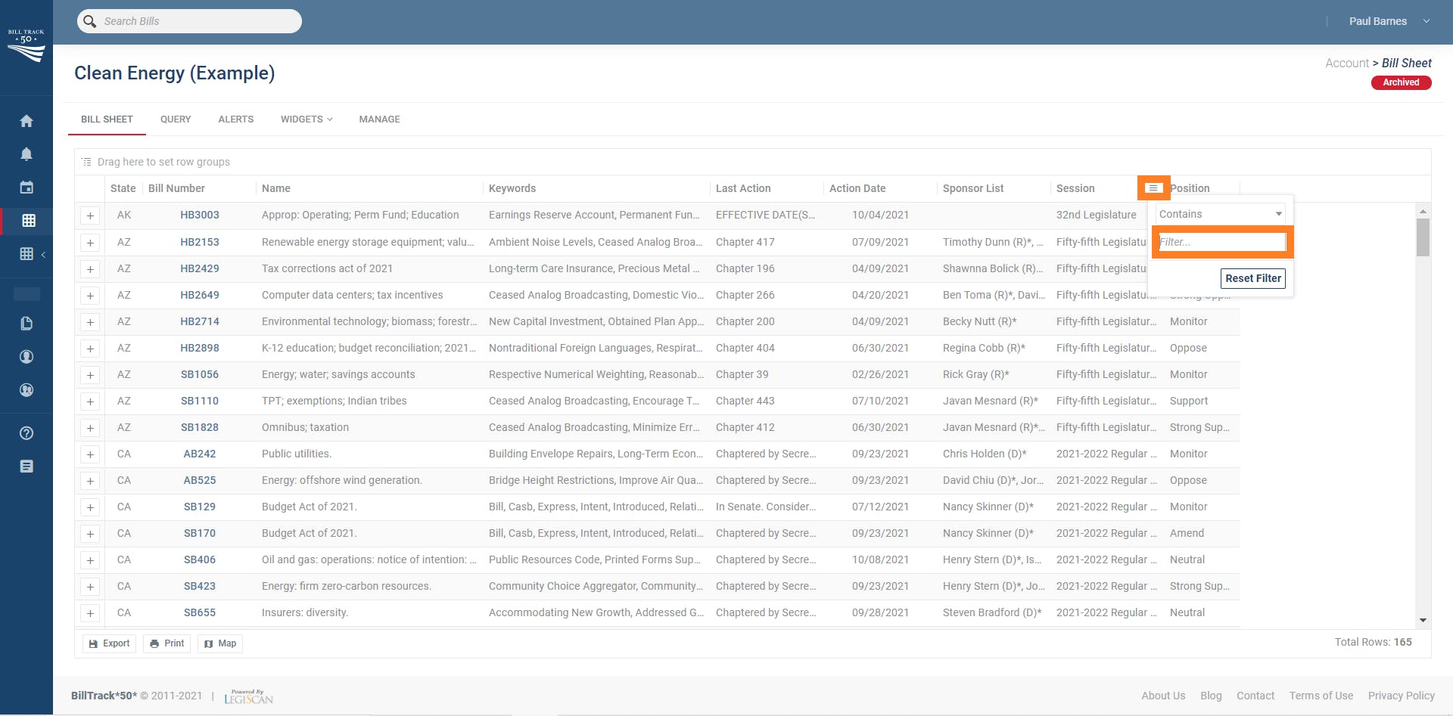Expand row for bill HB3003

[x=90, y=215]
